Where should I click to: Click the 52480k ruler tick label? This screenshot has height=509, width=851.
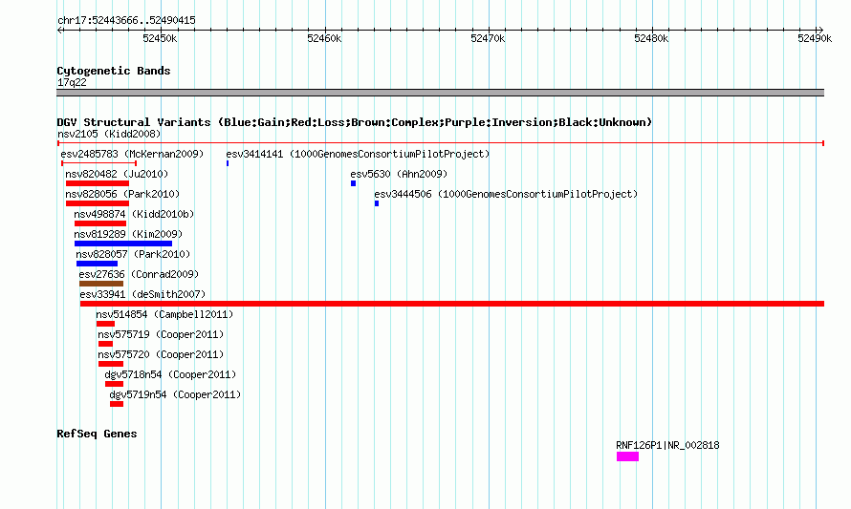coord(651,38)
